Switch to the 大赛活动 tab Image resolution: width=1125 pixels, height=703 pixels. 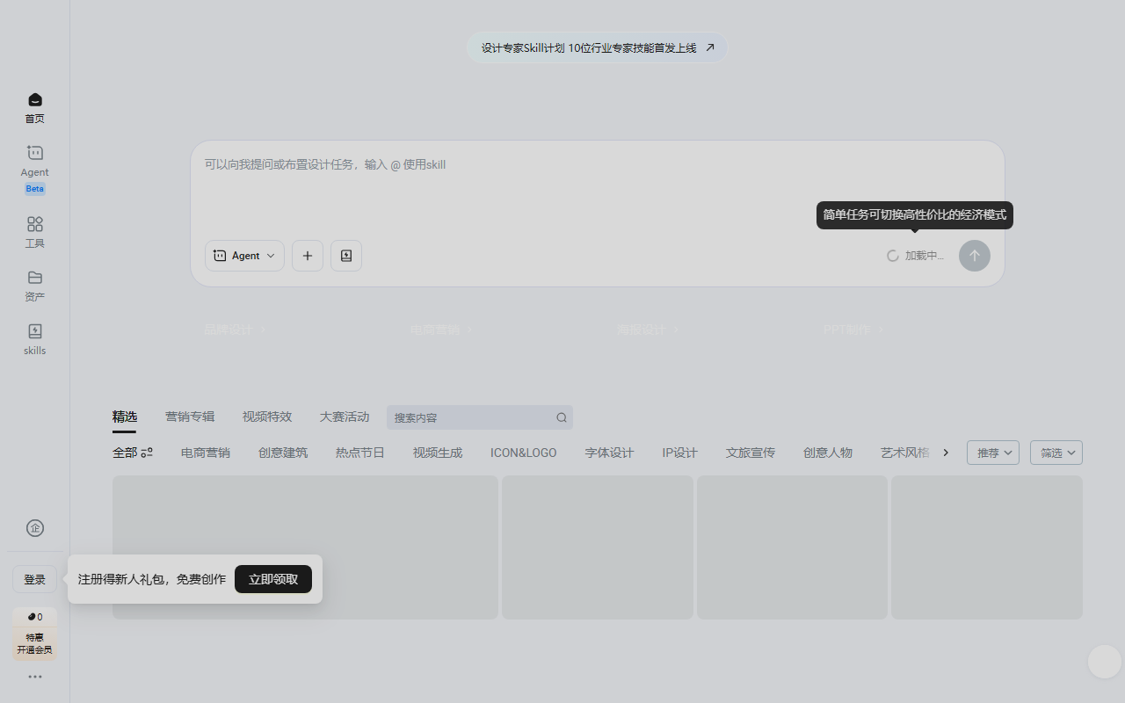tap(345, 417)
